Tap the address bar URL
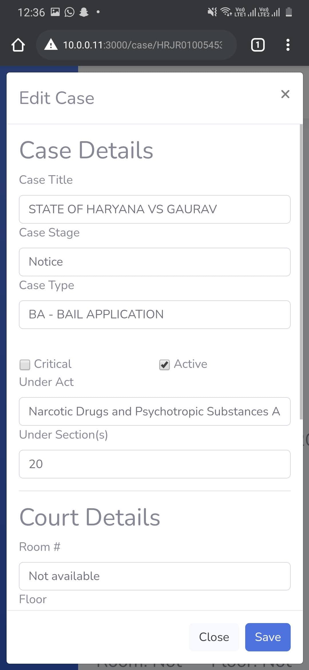This screenshot has width=309, height=670. [142, 45]
